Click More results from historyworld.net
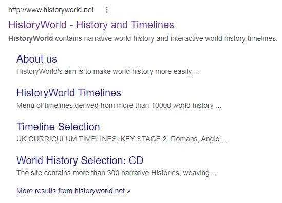Image resolution: width=282 pixels, height=203 pixels. (x=73, y=191)
